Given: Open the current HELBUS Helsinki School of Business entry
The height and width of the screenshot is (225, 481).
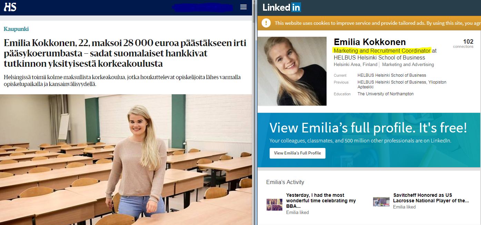Looking at the screenshot, I should click(x=392, y=75).
